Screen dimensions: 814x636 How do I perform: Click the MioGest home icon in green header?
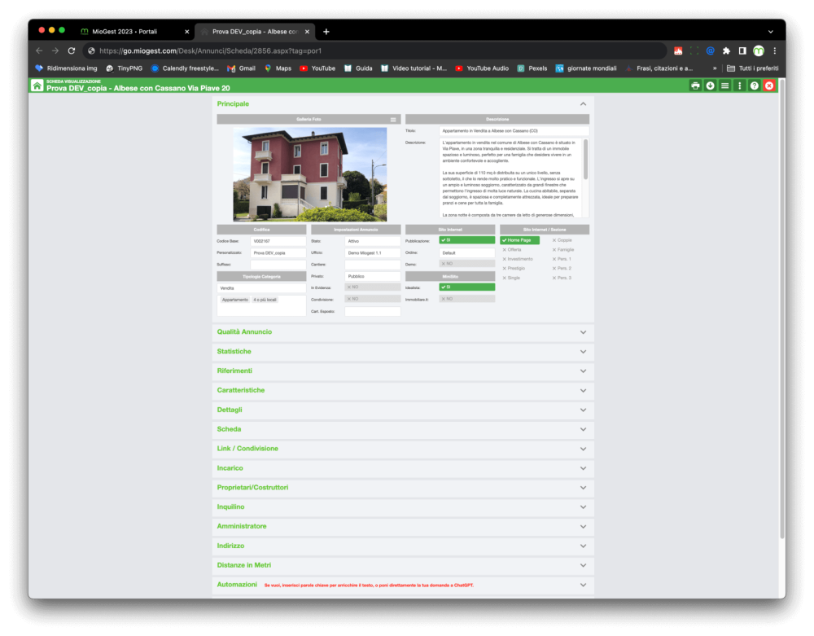coord(37,86)
